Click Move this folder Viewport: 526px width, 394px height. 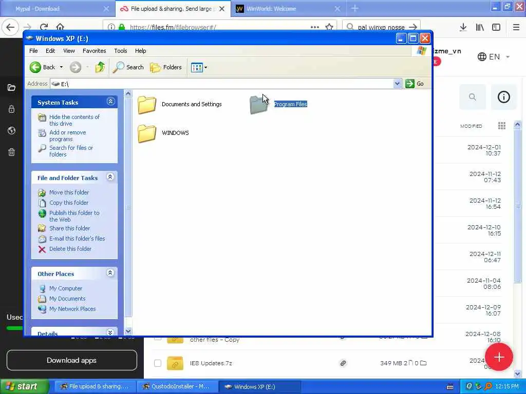point(69,192)
